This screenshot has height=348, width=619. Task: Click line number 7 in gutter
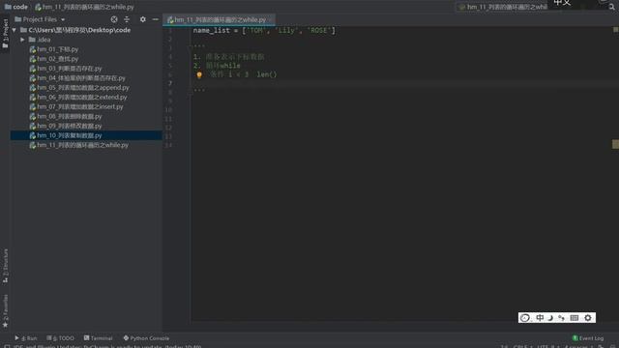[170, 83]
